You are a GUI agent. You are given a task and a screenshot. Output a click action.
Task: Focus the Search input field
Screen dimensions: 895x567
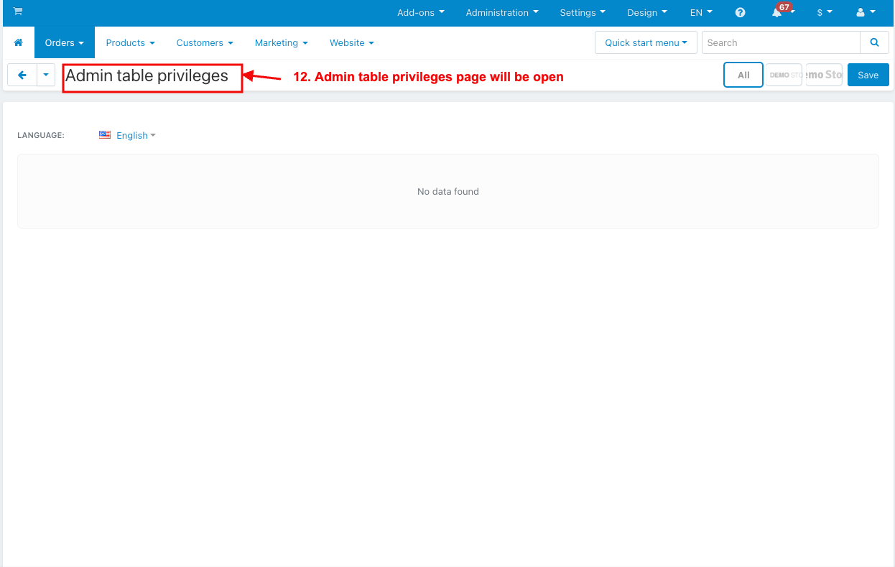click(x=781, y=43)
